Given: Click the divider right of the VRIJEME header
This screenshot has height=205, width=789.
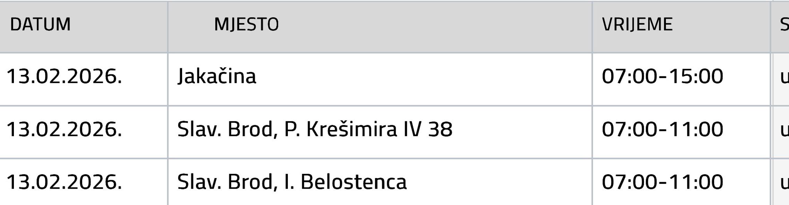Looking at the screenshot, I should (x=771, y=27).
